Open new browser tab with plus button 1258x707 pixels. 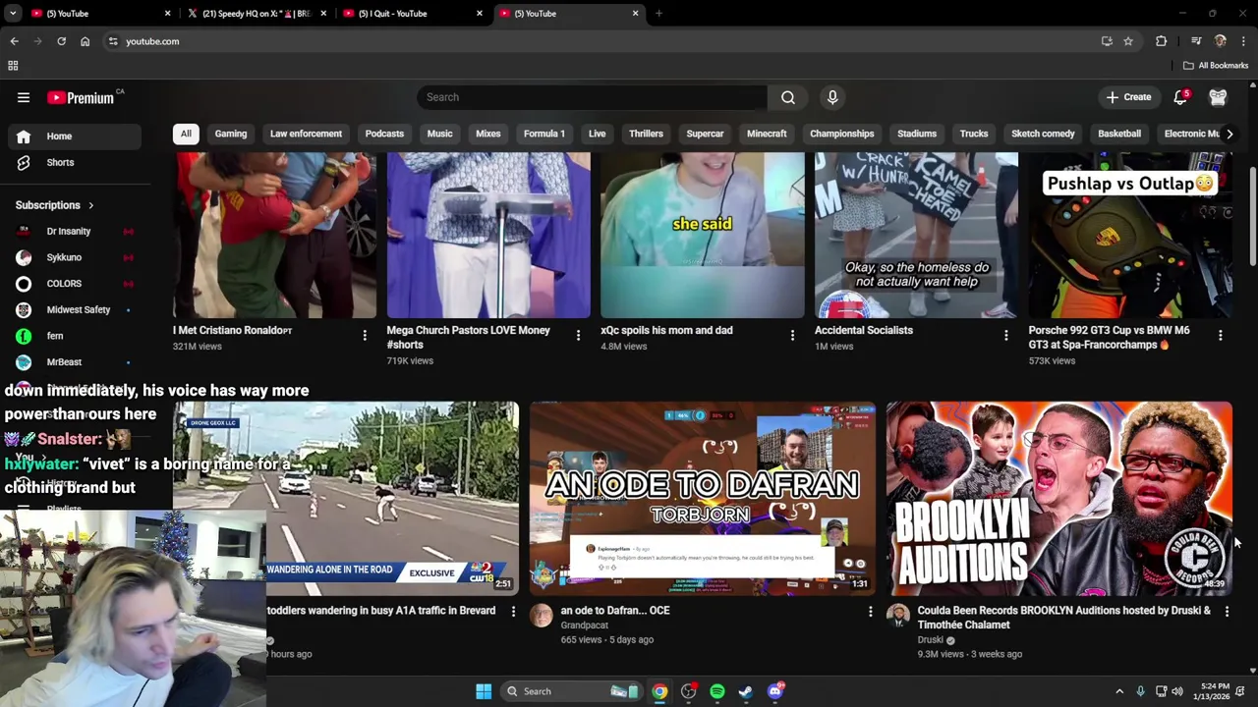pyautogui.click(x=658, y=14)
